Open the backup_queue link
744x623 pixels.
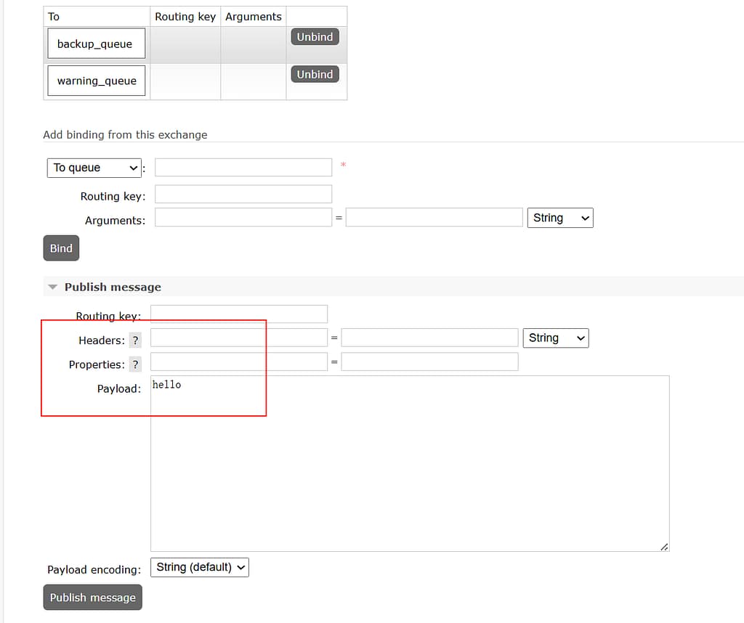[95, 44]
